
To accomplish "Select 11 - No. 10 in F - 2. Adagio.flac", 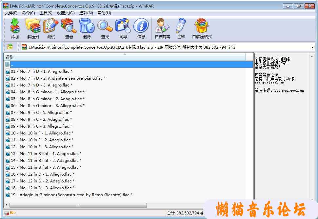I will (39, 140).
